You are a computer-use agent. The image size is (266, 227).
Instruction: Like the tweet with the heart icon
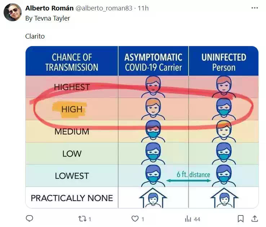point(135,218)
